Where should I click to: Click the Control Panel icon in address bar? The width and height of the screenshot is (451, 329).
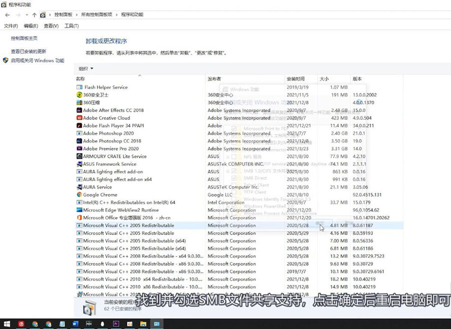coord(43,15)
